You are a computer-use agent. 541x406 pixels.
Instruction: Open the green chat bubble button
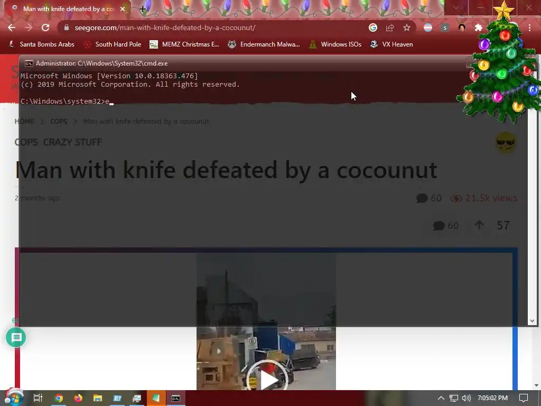16,338
